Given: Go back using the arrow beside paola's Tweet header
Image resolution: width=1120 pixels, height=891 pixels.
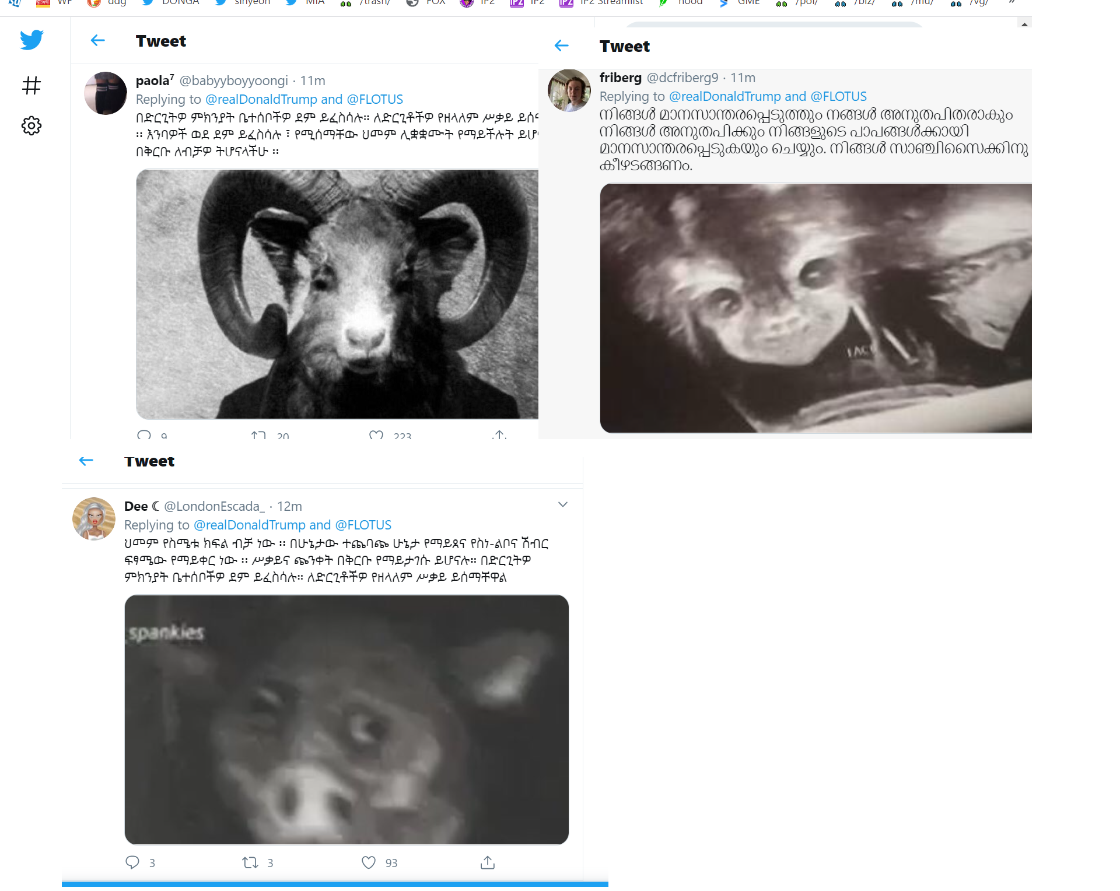Looking at the screenshot, I should 98,40.
